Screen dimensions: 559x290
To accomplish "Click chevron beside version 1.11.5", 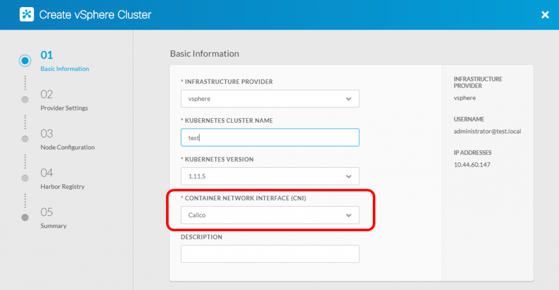I will tap(349, 177).
